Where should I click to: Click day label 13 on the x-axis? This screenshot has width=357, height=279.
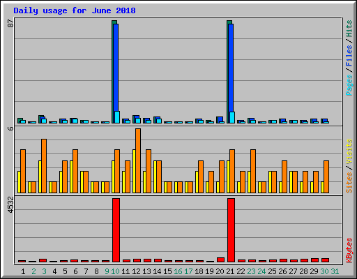tap(146, 271)
